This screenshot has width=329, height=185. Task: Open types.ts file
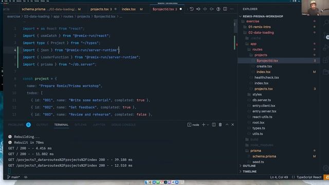259,128
